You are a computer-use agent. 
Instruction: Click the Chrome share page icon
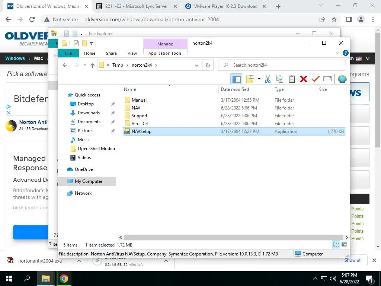(322, 19)
